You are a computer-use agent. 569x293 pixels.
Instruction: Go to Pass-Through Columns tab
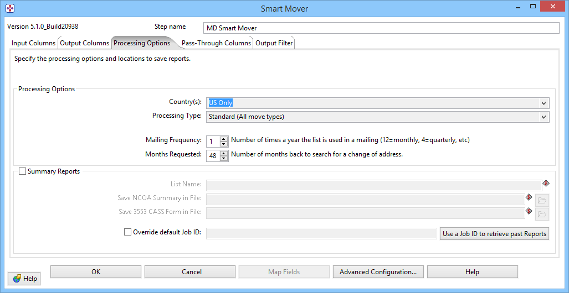(x=216, y=43)
